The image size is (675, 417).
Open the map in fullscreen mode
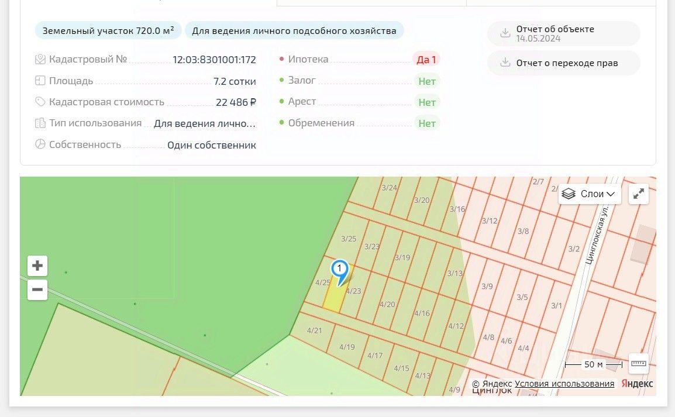point(638,194)
